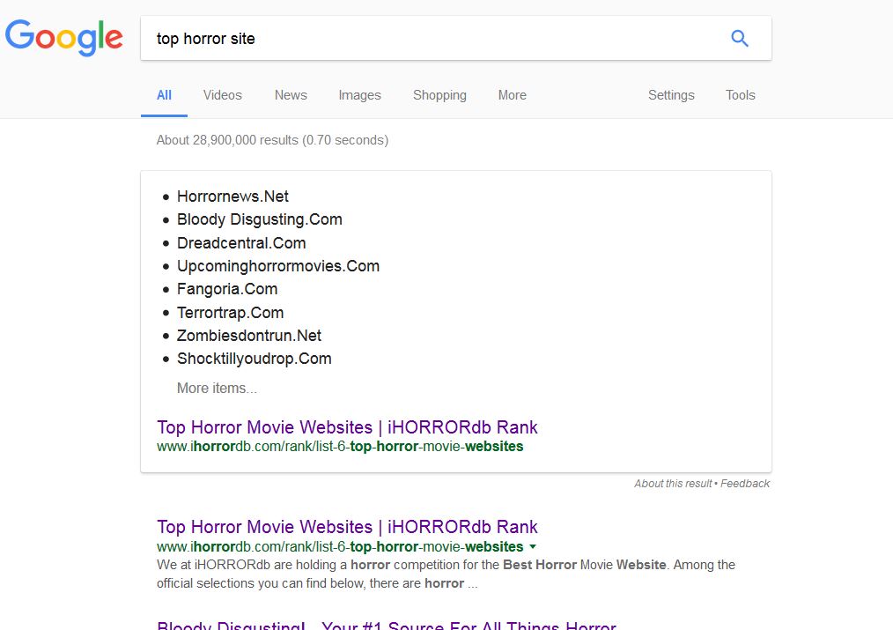The height and width of the screenshot is (630, 893).
Task: Click 'Horrornews.Net' list entry
Action: point(232,196)
